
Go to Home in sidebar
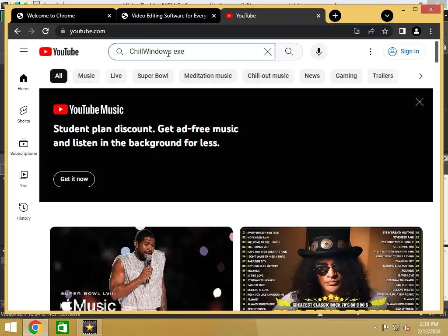coord(24,82)
